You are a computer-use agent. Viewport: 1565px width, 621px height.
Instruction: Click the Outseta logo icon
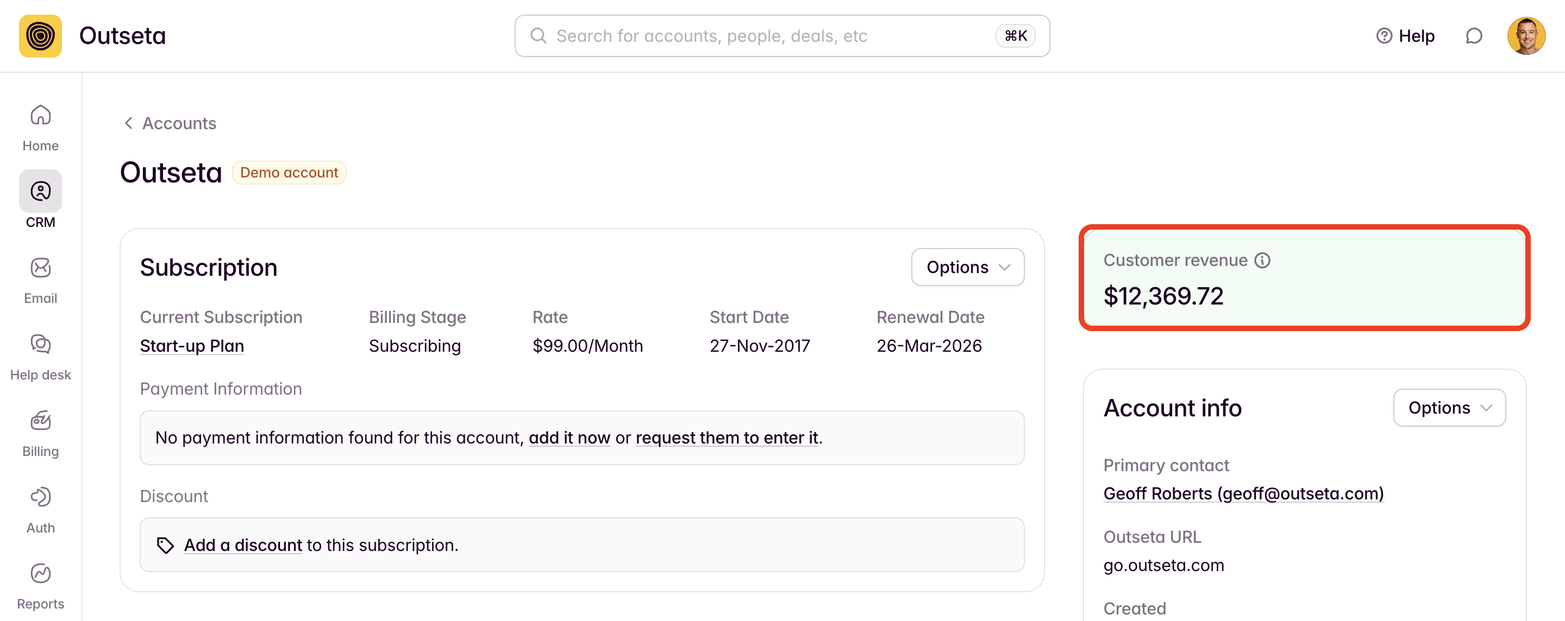pos(40,36)
